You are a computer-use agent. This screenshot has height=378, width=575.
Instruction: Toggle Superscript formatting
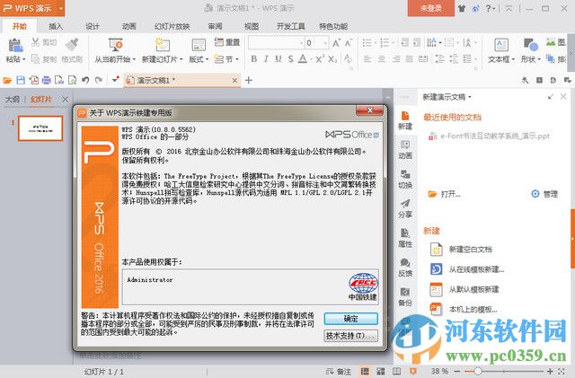tap(320, 58)
